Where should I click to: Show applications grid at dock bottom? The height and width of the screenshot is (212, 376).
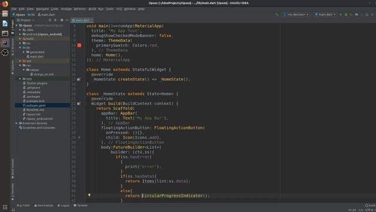(x=5, y=207)
